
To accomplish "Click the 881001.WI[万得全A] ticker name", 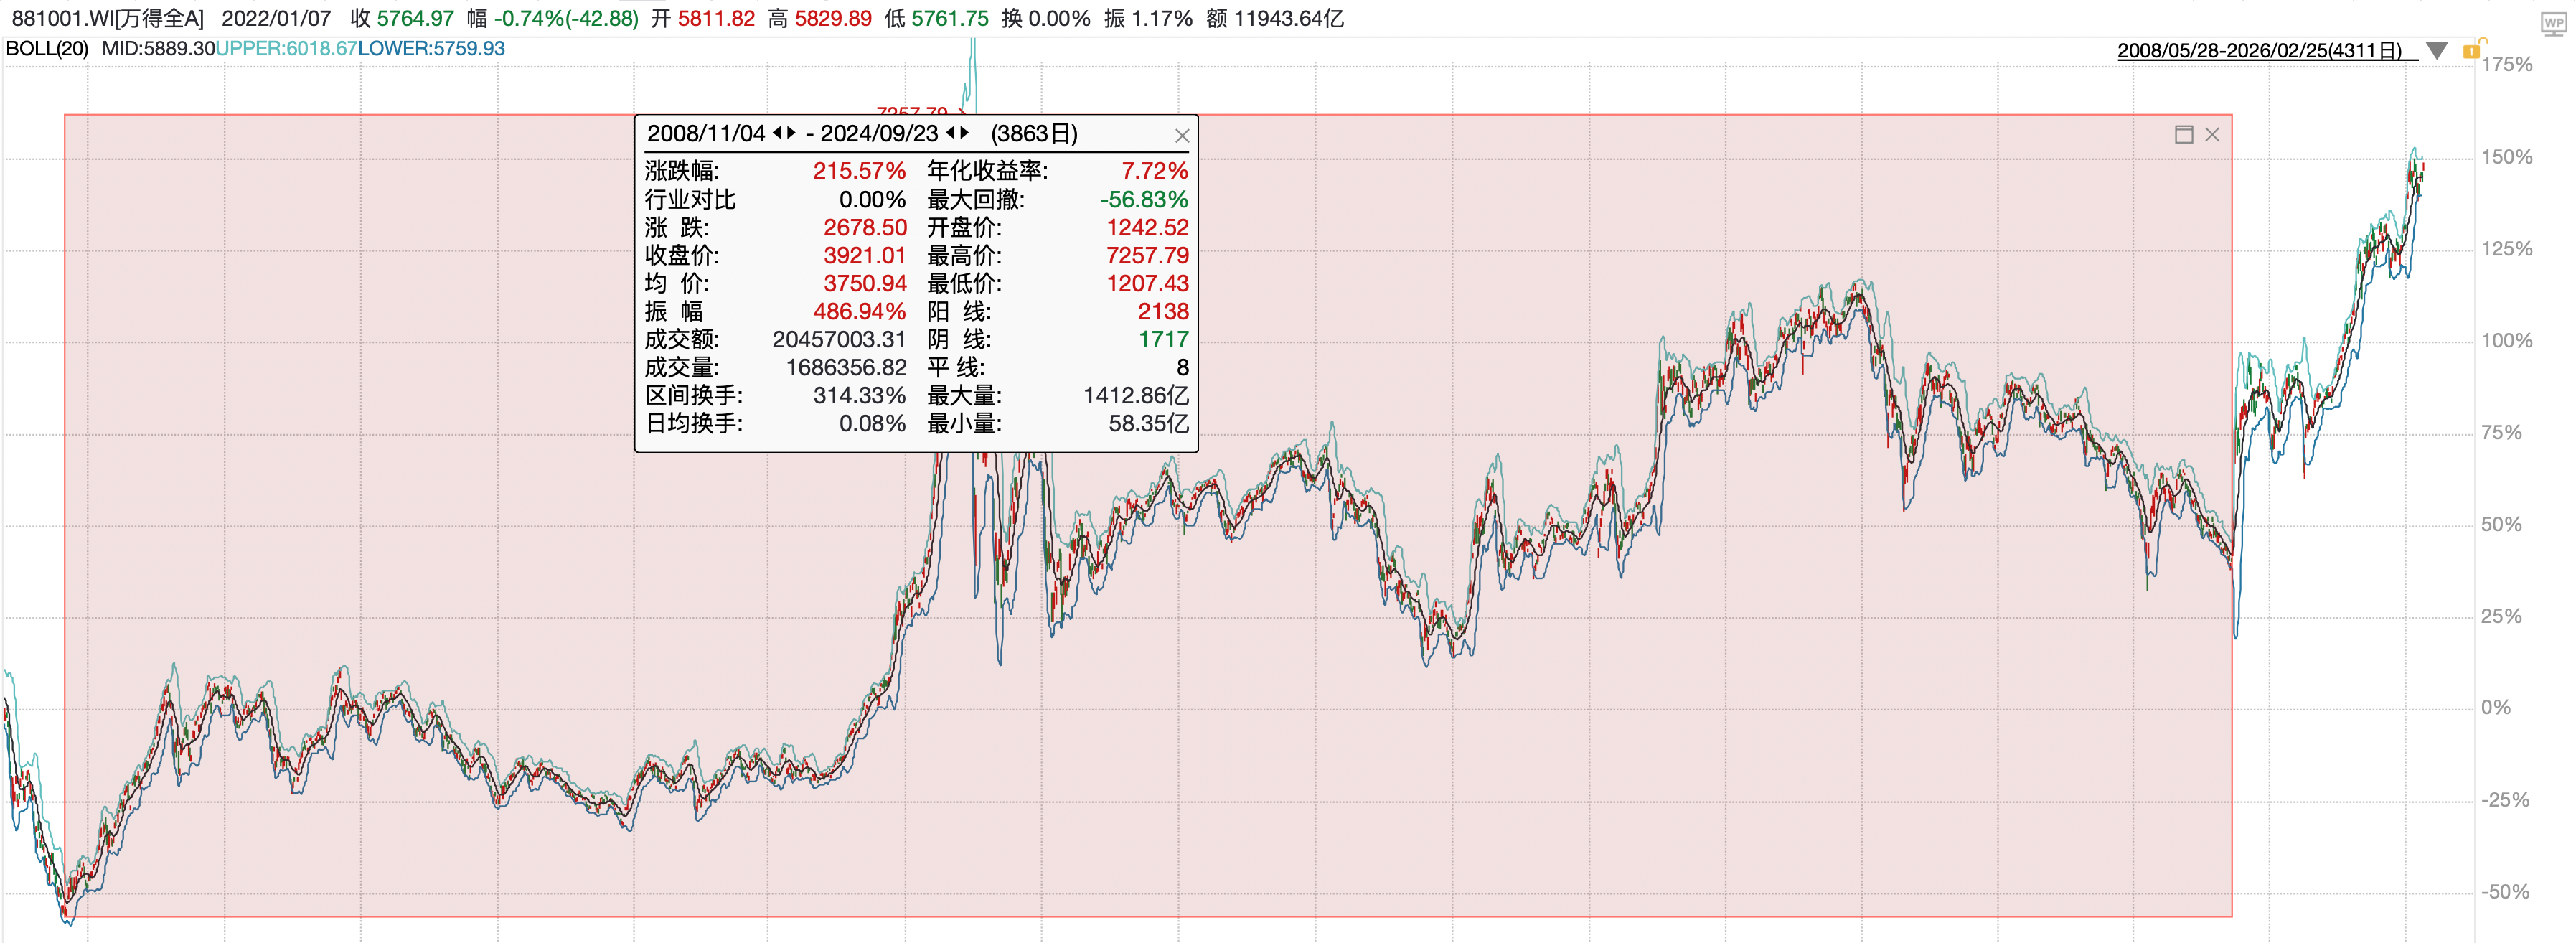I will [107, 19].
